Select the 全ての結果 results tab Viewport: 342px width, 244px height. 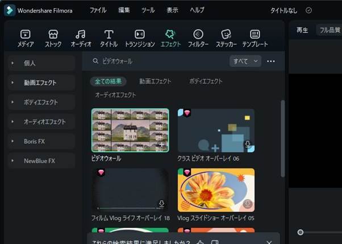[108, 81]
